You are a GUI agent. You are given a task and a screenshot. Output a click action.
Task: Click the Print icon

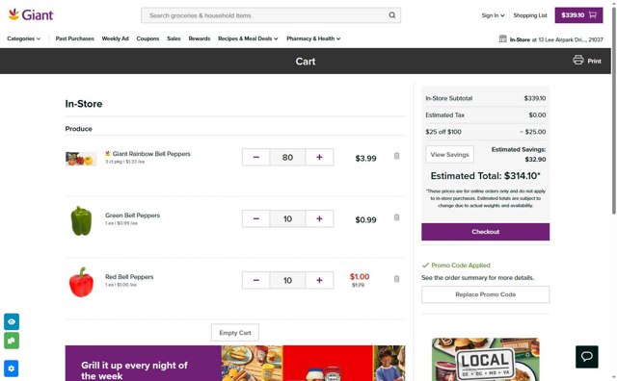pos(578,60)
